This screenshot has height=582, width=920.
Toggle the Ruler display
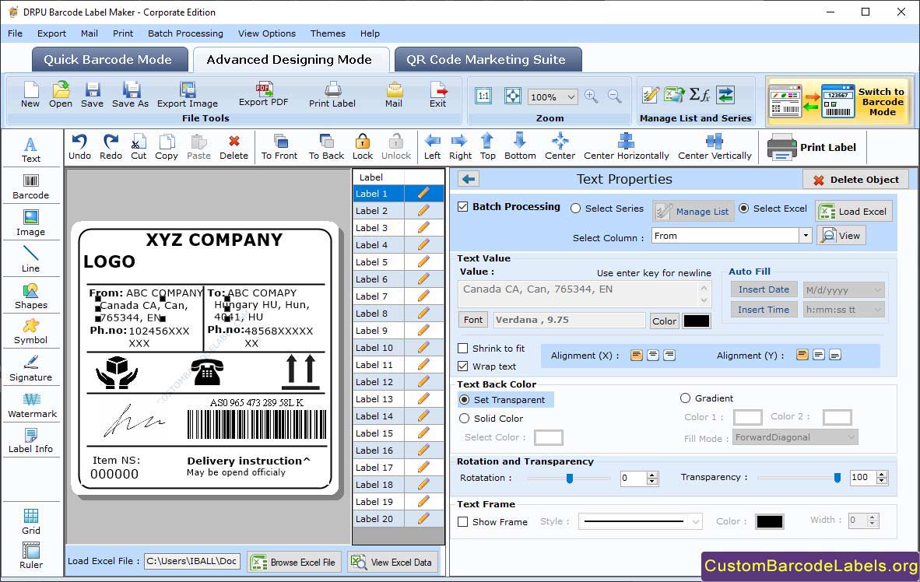click(30, 556)
